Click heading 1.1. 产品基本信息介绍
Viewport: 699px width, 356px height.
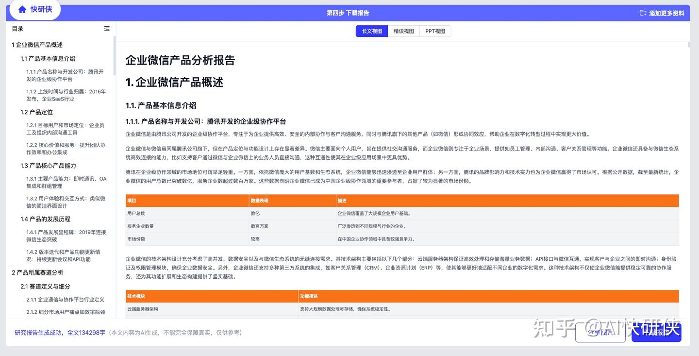[x=161, y=105]
